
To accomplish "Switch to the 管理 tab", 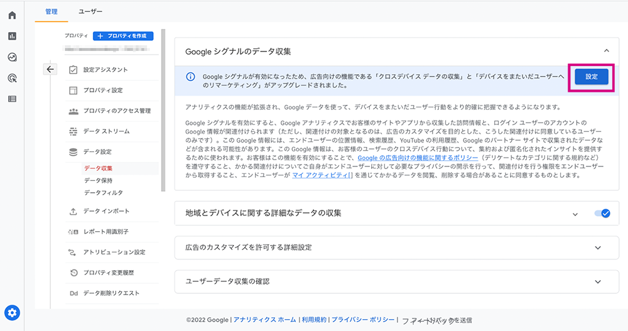I will [51, 12].
